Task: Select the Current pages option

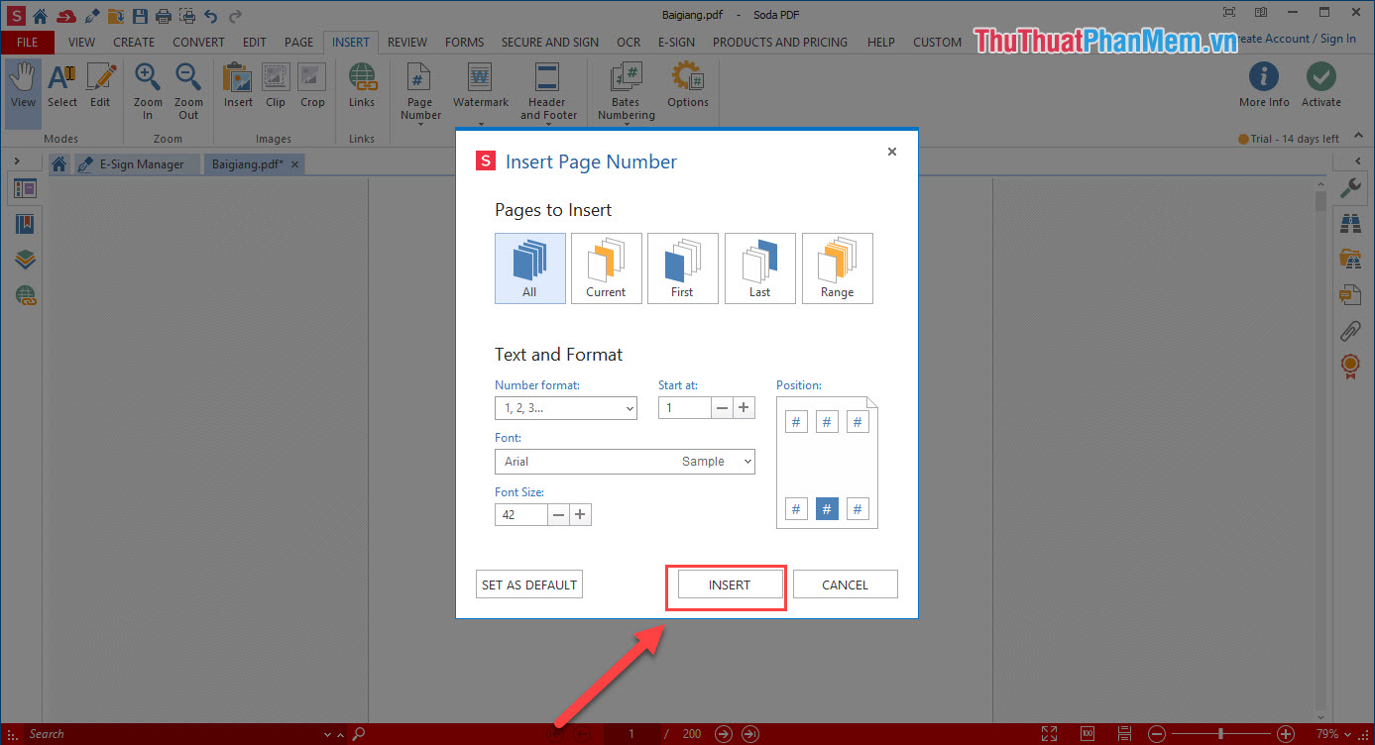Action: coord(606,267)
